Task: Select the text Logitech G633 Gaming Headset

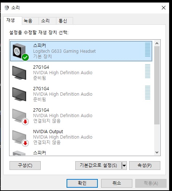Action: tap(64, 51)
